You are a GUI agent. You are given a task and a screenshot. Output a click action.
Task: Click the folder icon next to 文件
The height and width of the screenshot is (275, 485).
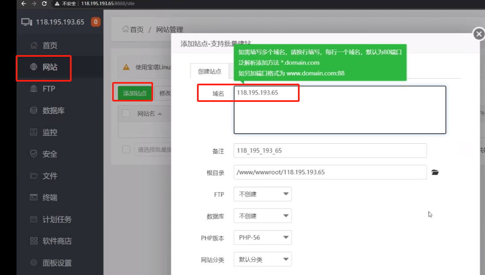(34, 176)
